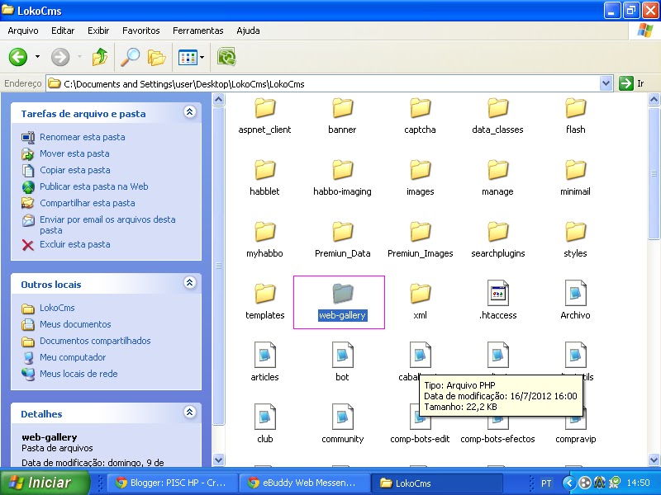Viewport: 661px width, 495px height.
Task: Select the myhabbo folder icon
Action: click(x=264, y=232)
